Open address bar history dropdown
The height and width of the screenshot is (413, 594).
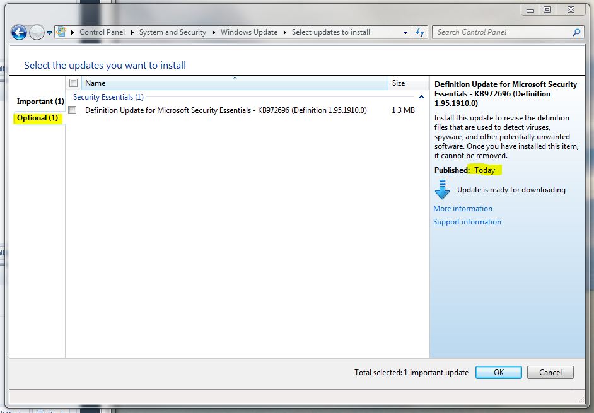point(405,33)
